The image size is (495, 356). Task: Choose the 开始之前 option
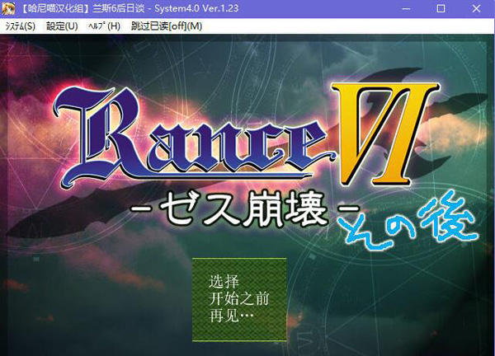(238, 298)
